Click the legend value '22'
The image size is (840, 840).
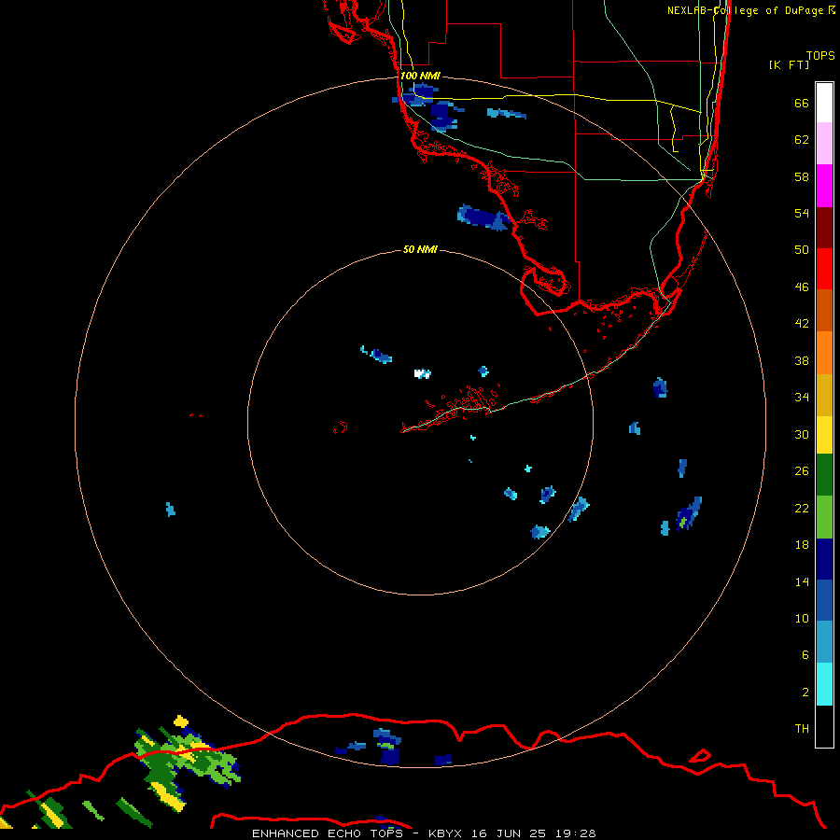coord(802,509)
